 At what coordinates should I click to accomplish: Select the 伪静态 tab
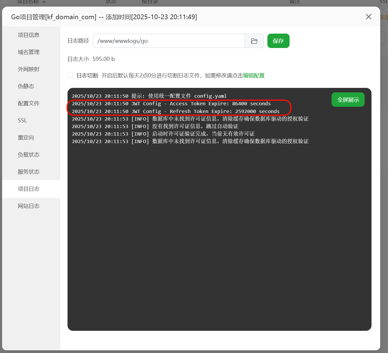pos(26,86)
